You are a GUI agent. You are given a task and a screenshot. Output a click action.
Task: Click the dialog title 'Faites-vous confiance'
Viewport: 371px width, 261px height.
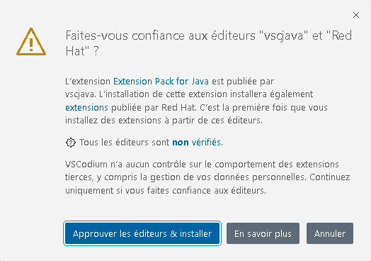coord(125,35)
